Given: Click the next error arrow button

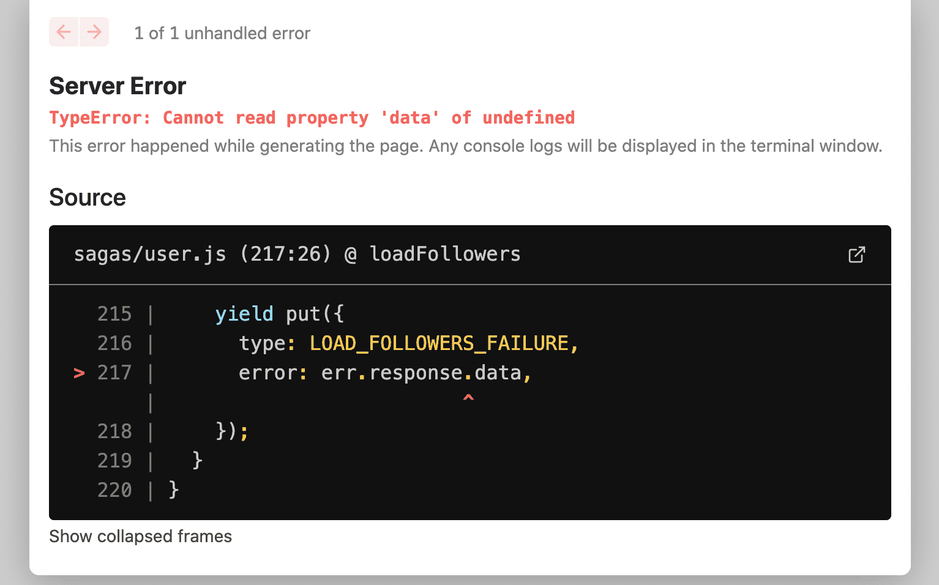Looking at the screenshot, I should pyautogui.click(x=94, y=32).
